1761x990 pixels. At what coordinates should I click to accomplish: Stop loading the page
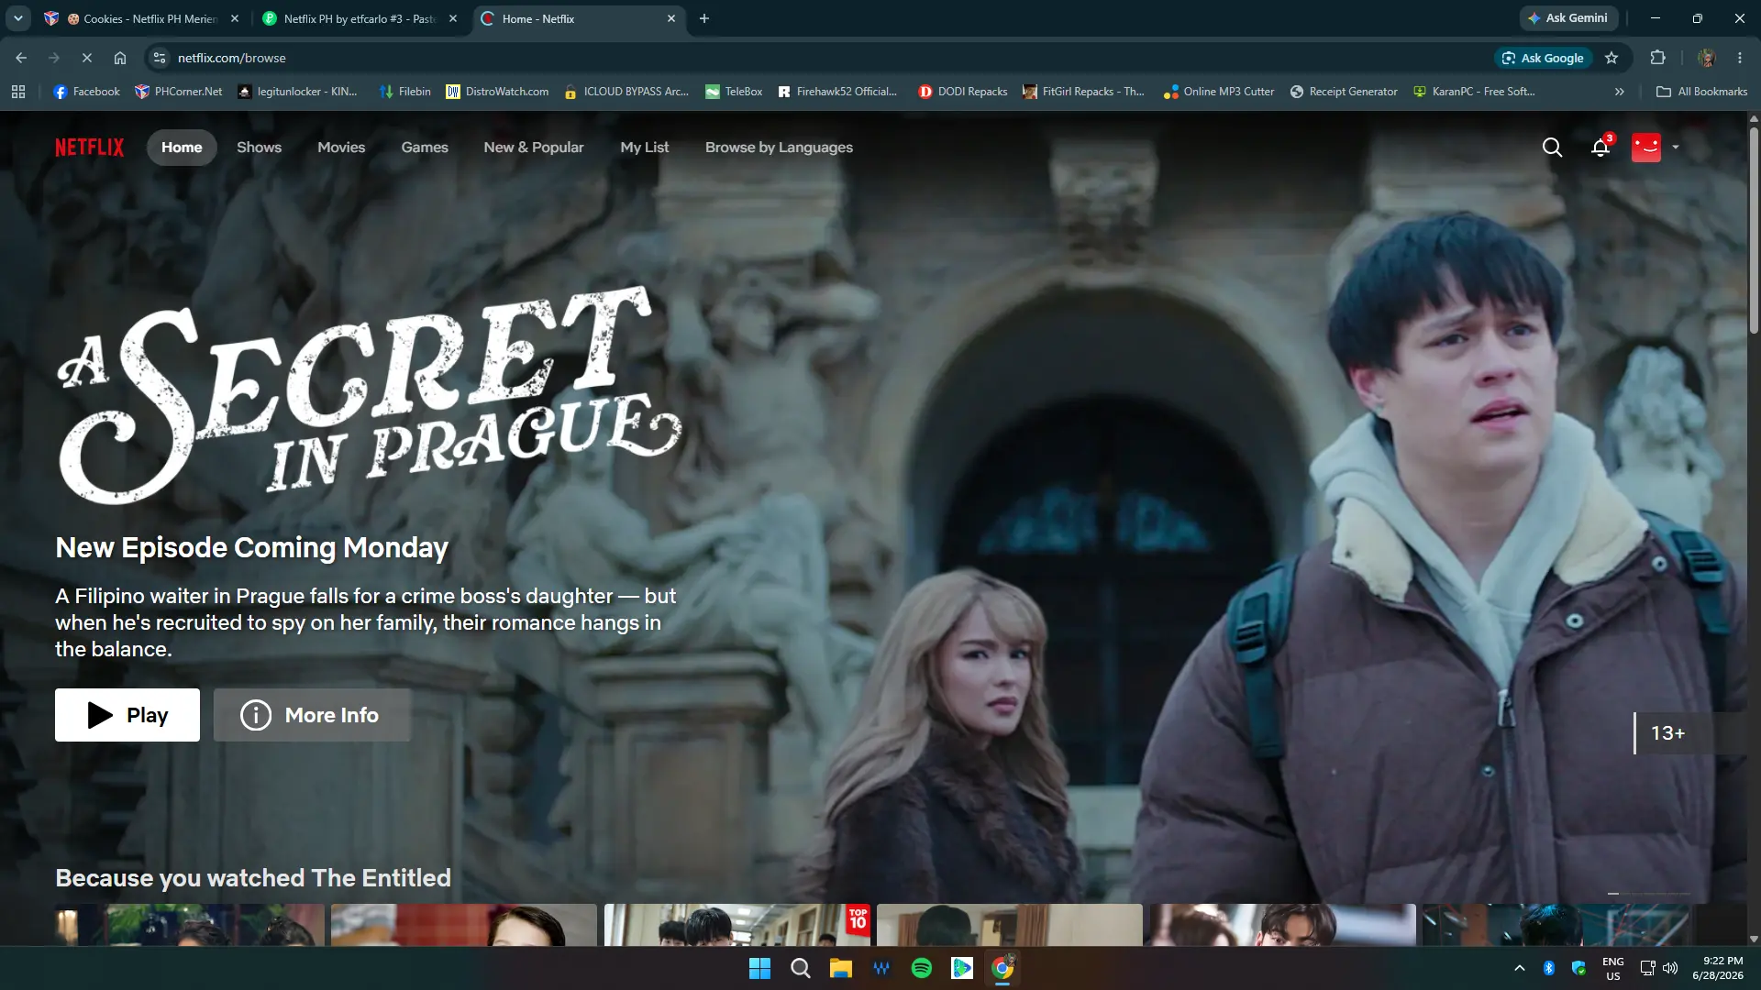click(x=86, y=58)
